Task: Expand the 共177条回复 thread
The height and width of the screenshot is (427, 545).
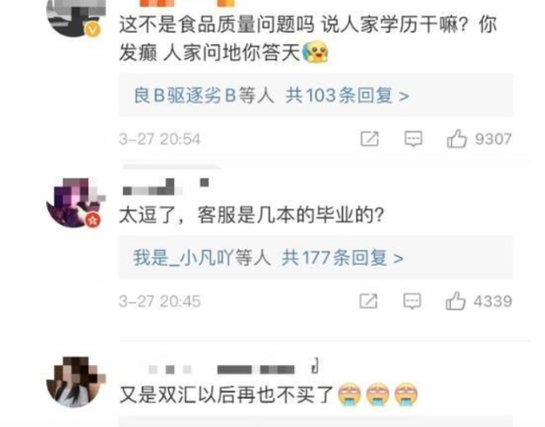Action: [342, 258]
